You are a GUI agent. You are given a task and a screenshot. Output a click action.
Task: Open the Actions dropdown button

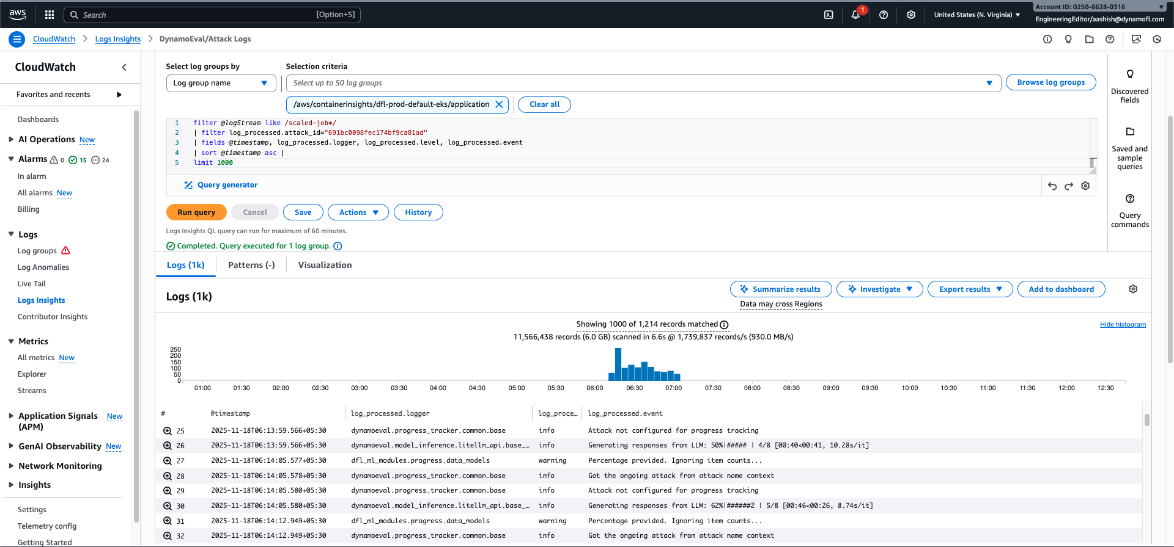358,212
